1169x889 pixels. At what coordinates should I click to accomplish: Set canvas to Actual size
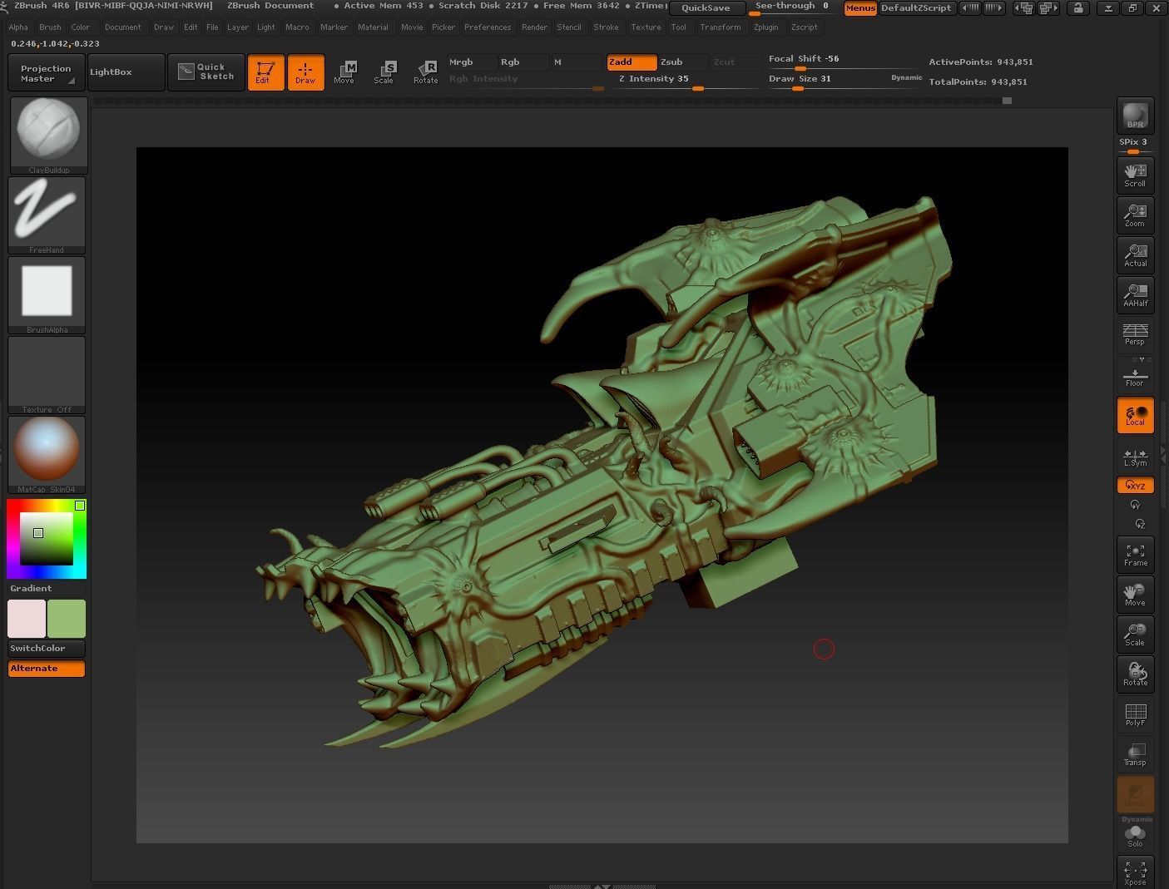[1135, 254]
